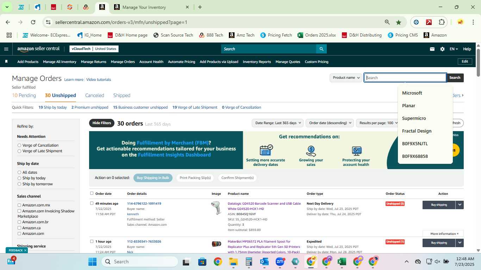Screen dimensions: 481x270
Task: Select the All dates radio button
Action: [19, 172]
